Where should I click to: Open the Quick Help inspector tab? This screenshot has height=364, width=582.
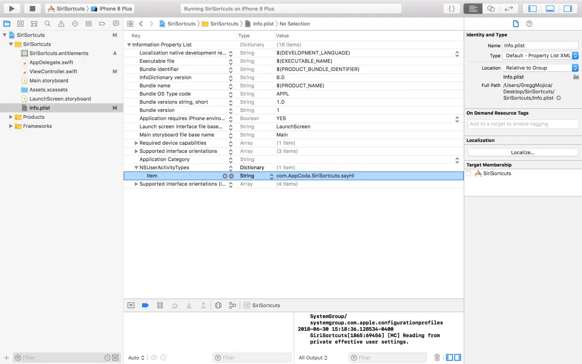point(529,23)
